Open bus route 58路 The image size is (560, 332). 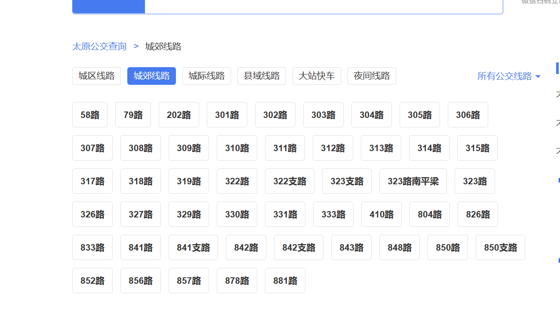tap(90, 115)
